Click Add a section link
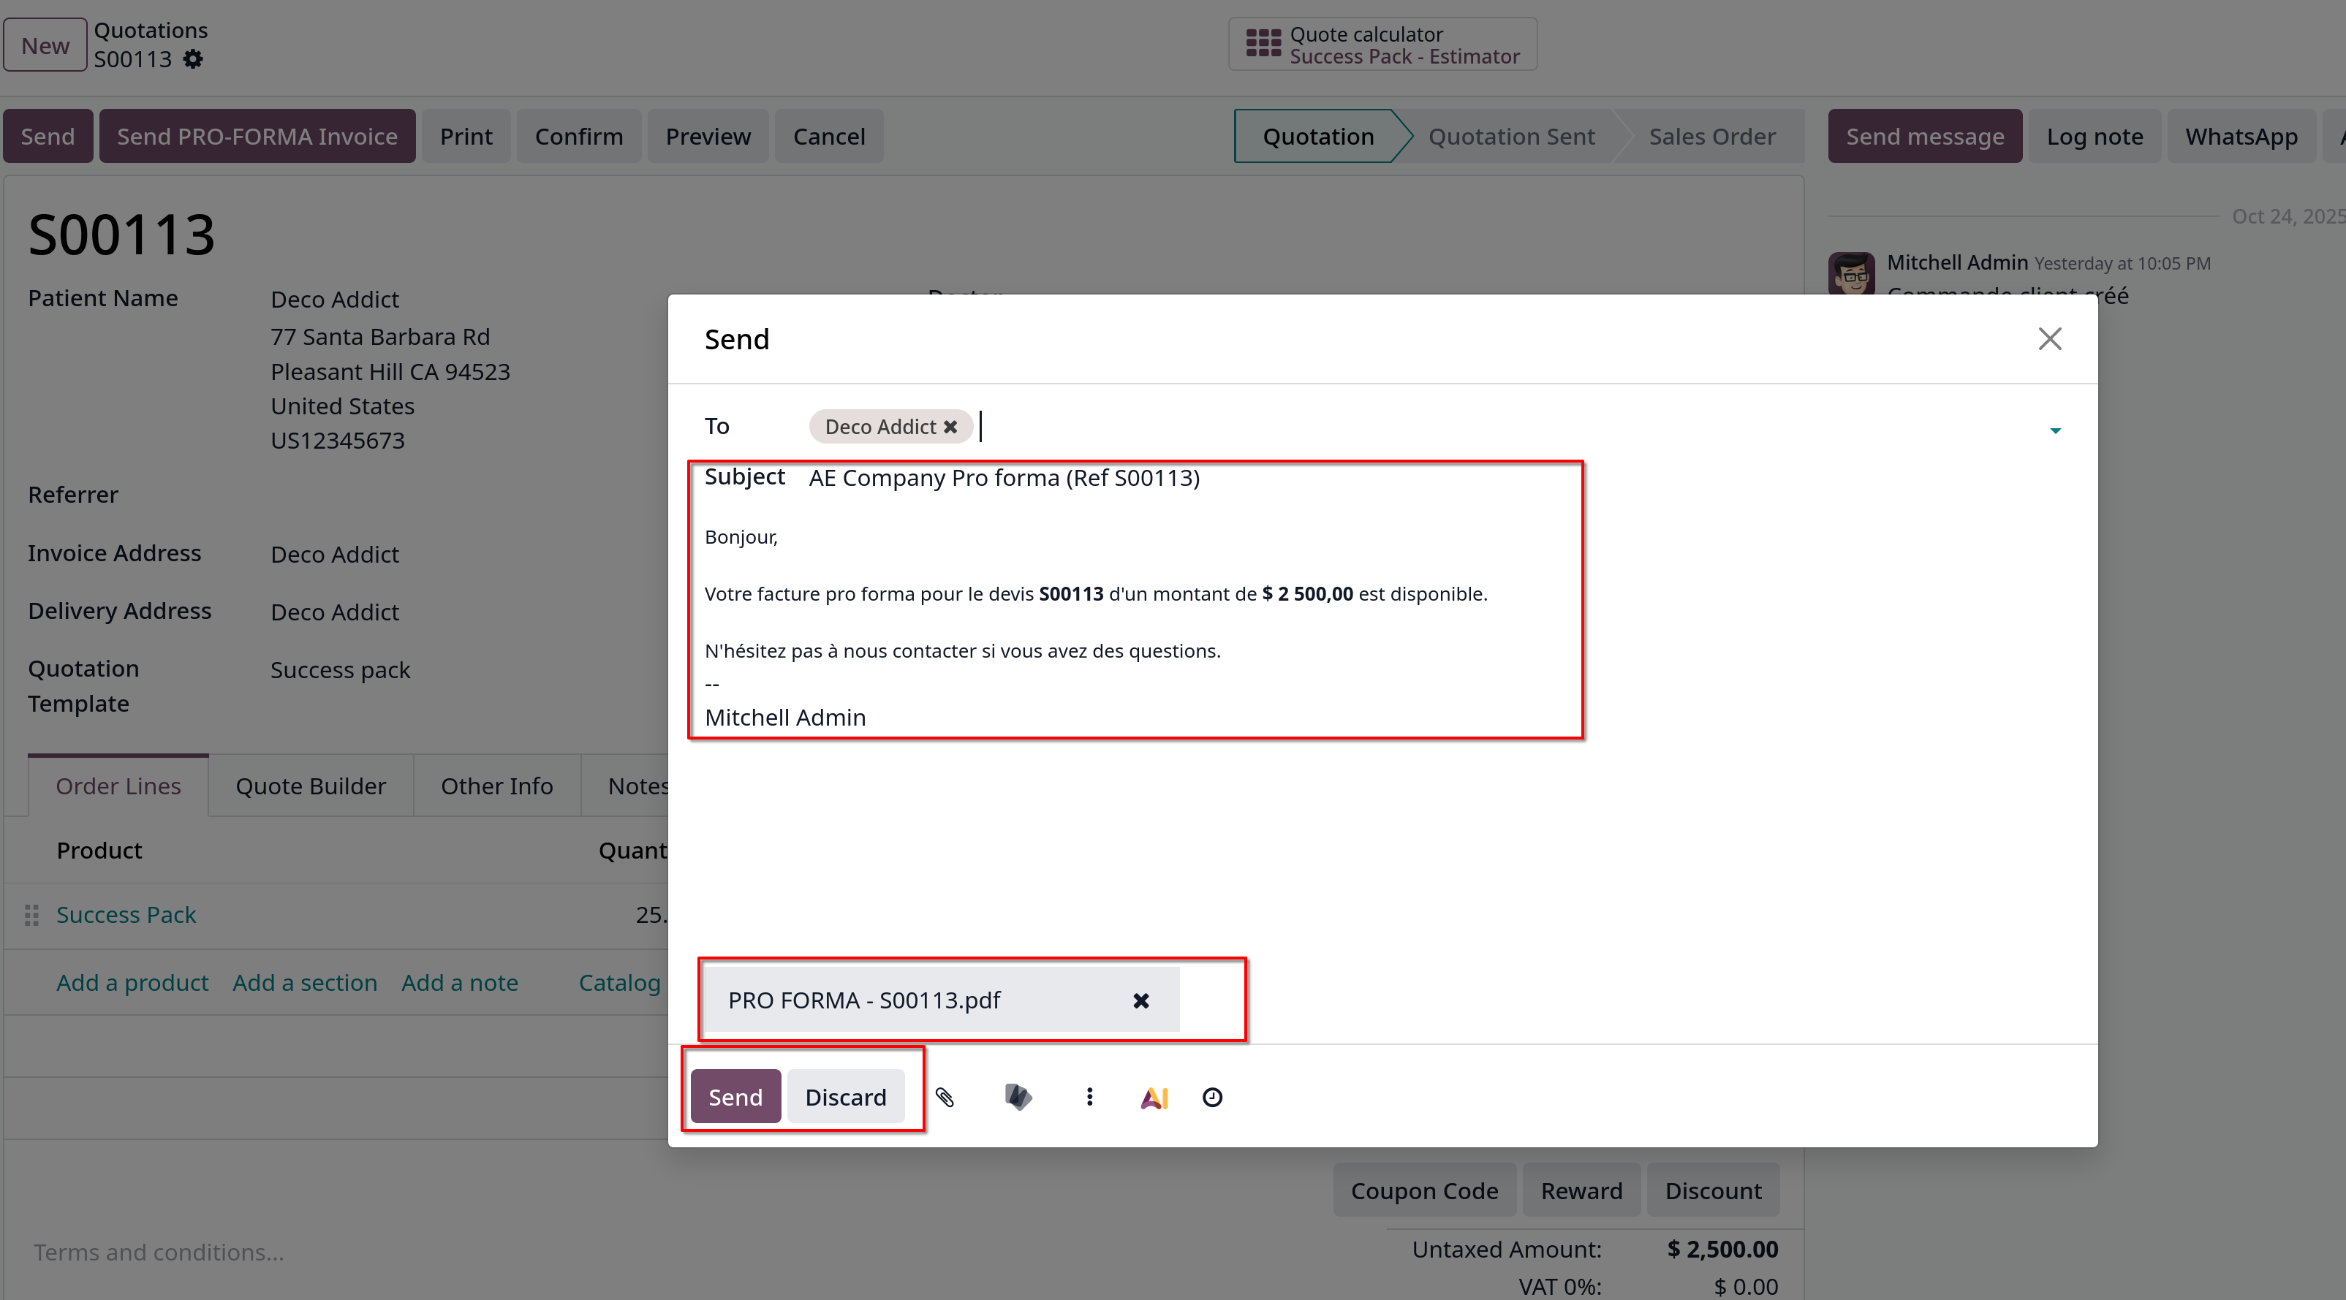This screenshot has height=1300, width=2346. (304, 982)
